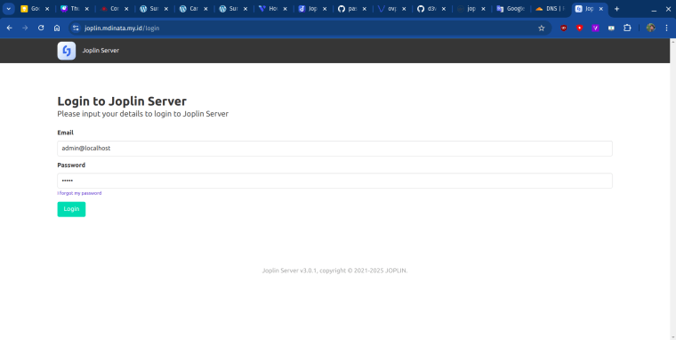Click the Joplin Server logo icon
The image size is (676, 340).
(x=67, y=51)
